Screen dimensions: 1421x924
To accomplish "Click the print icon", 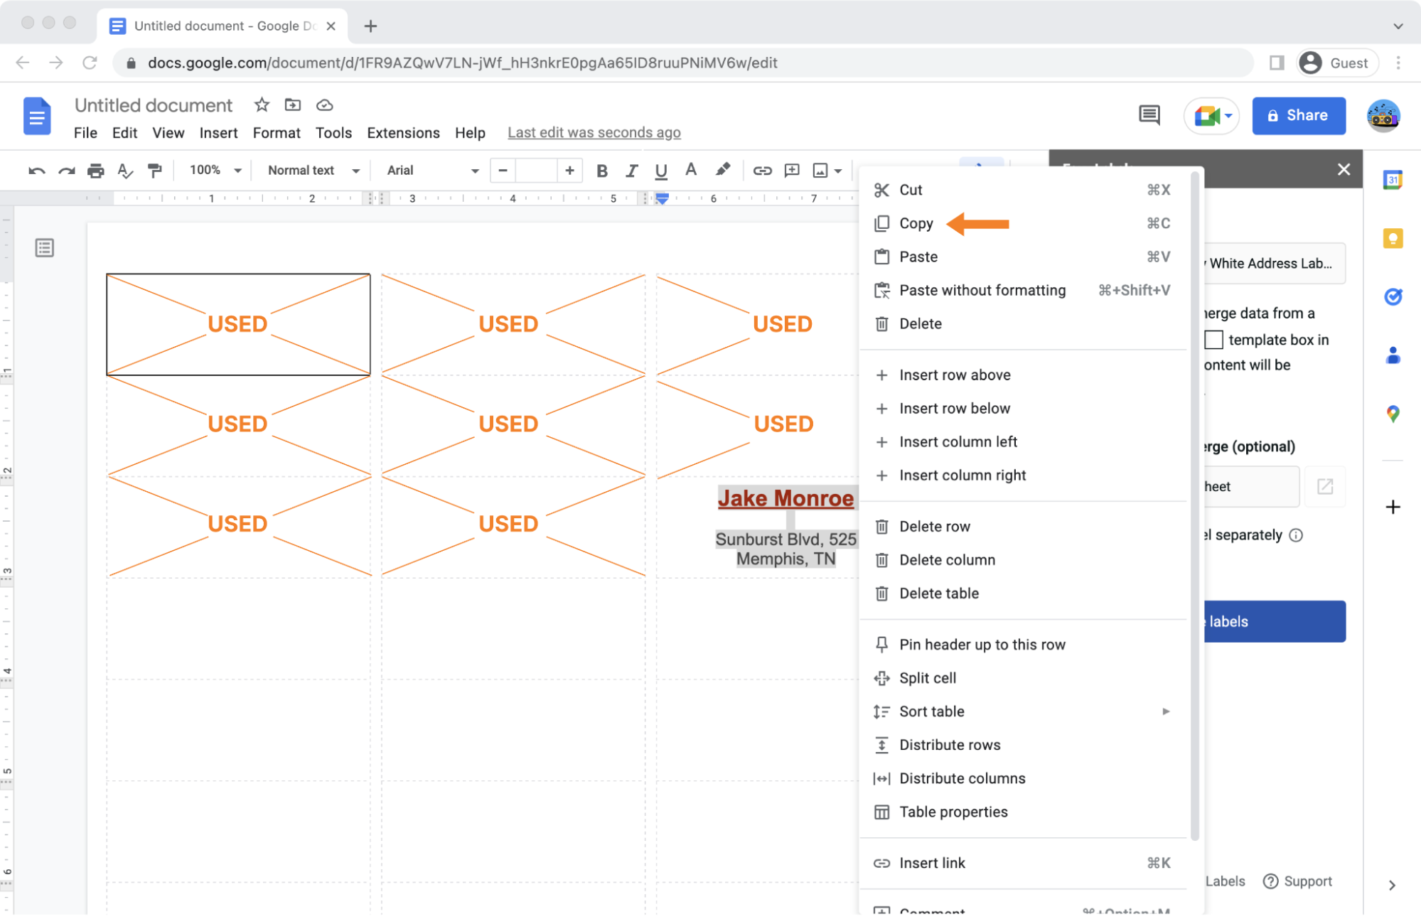I will tap(95, 171).
